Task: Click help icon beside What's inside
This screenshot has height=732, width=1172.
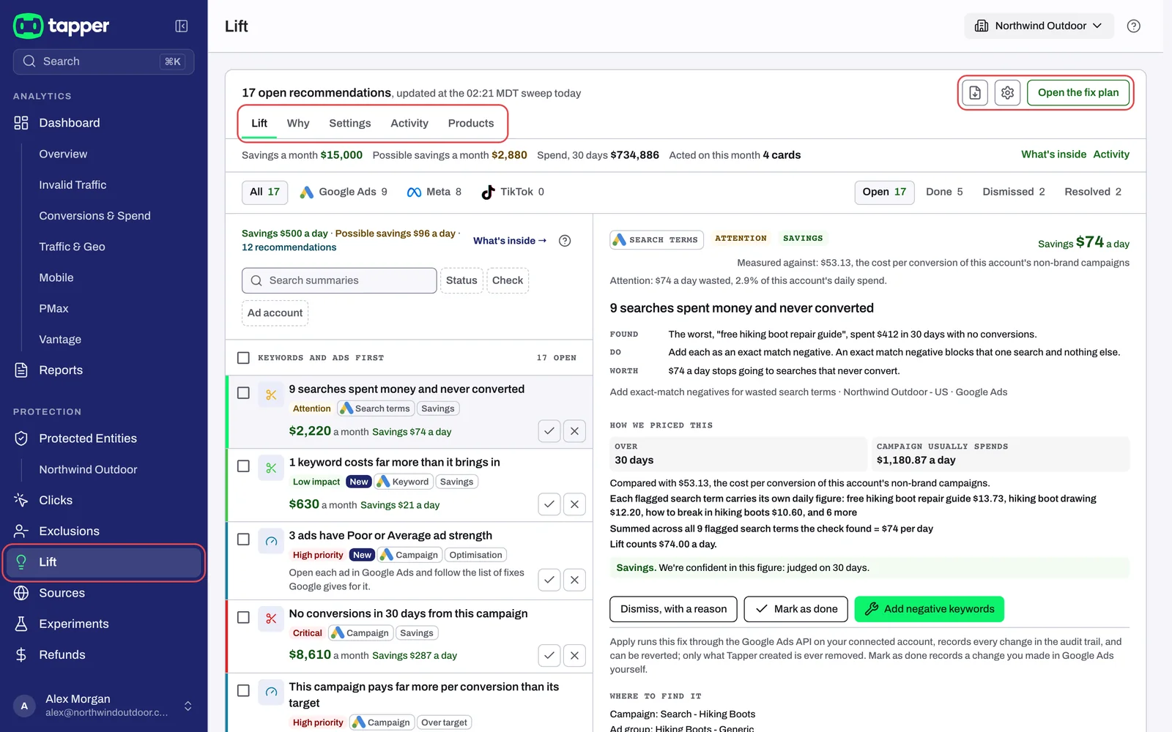Action: tap(565, 241)
